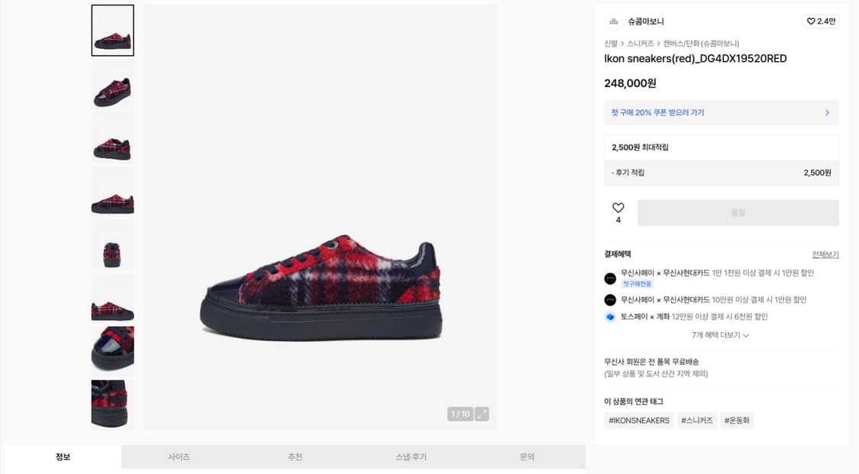Open fullscreen image view via the expand icon

(482, 414)
